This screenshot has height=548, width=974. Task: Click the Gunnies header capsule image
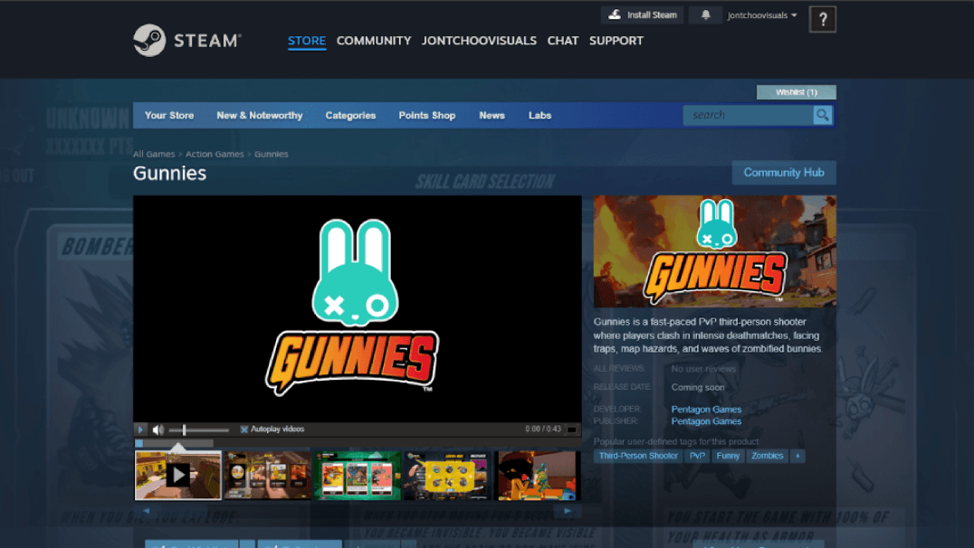tap(715, 251)
